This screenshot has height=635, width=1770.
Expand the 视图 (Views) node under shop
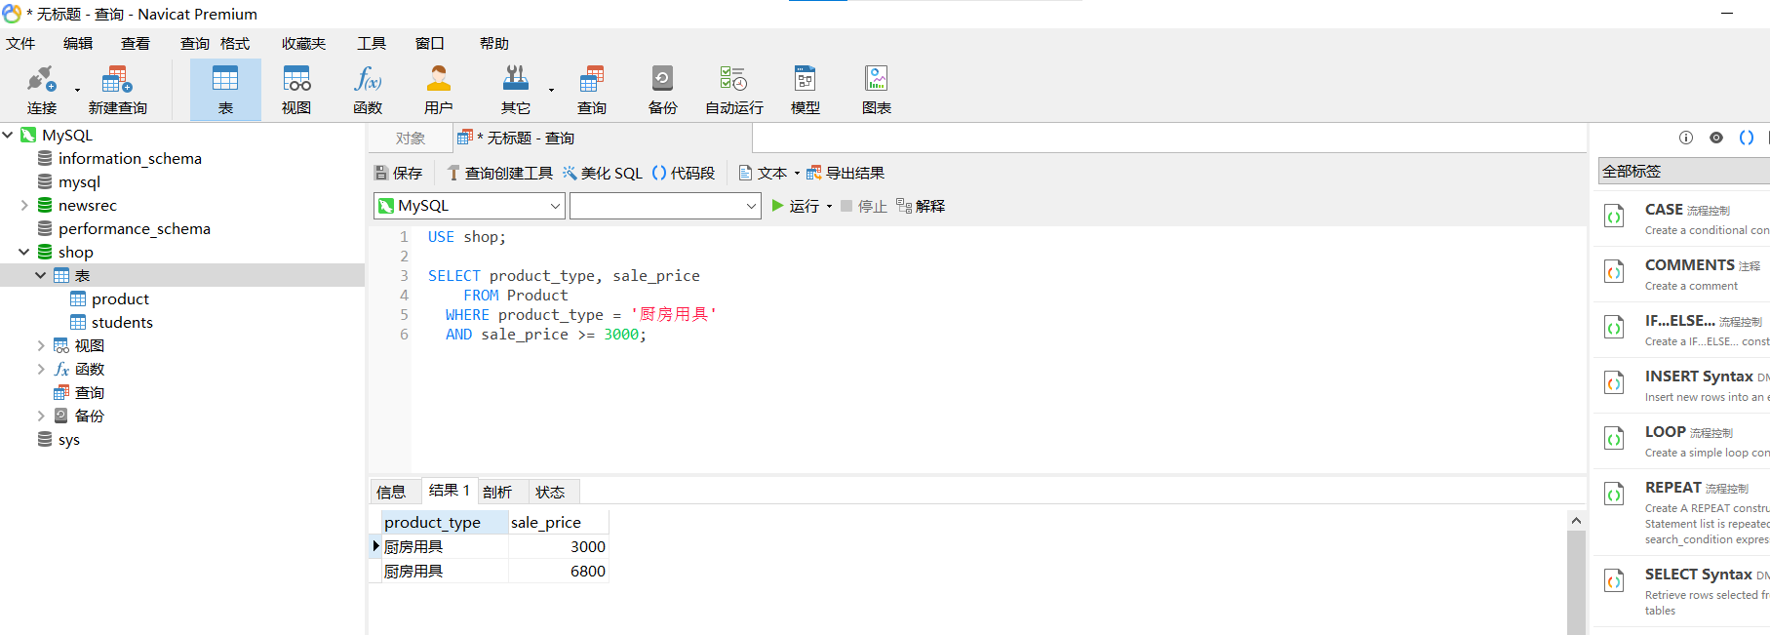[41, 345]
